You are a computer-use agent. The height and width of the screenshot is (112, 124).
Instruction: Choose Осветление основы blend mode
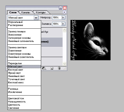pyautogui.click(x=24, y=54)
